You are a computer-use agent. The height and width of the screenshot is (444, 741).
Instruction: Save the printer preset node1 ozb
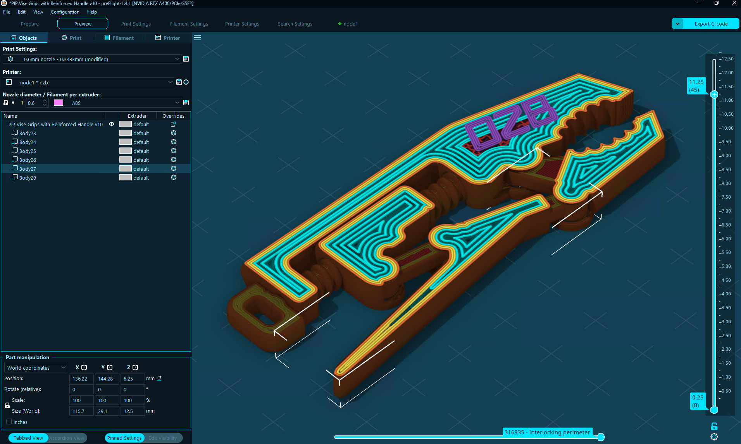pyautogui.click(x=179, y=82)
